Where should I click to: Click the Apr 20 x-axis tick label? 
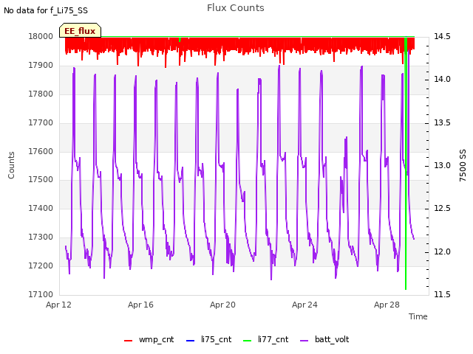click(222, 305)
